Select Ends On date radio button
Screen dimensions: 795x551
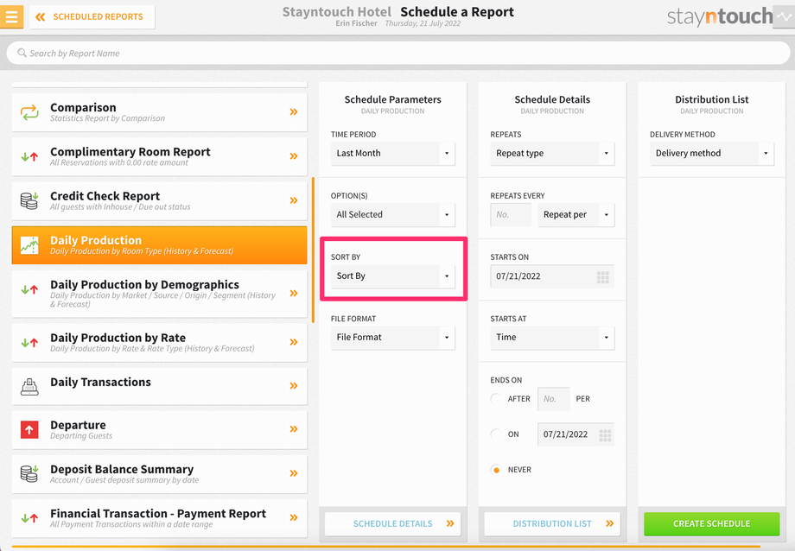click(x=496, y=434)
